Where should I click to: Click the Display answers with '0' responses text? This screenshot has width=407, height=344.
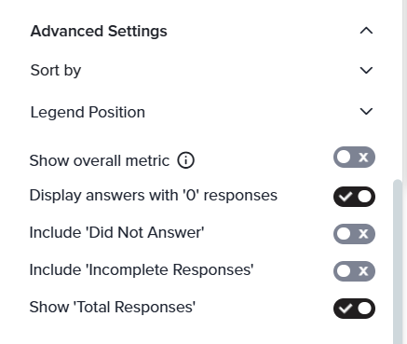coord(154,196)
